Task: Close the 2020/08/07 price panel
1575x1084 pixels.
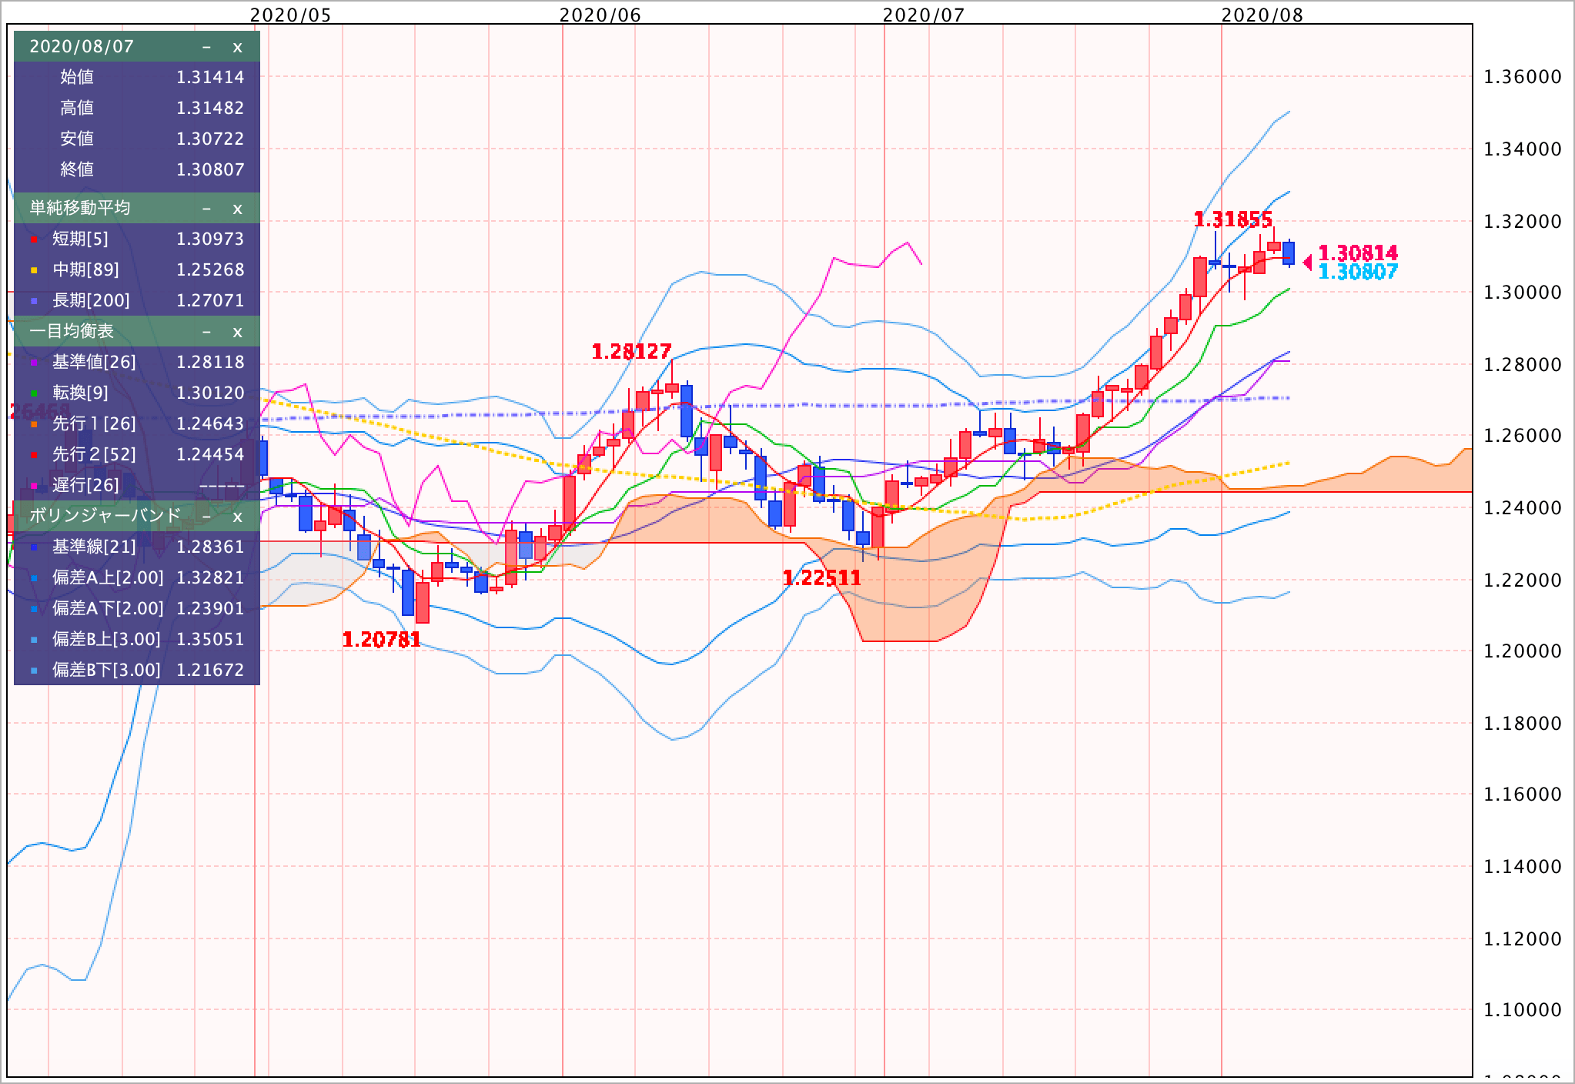Action: click(x=237, y=47)
